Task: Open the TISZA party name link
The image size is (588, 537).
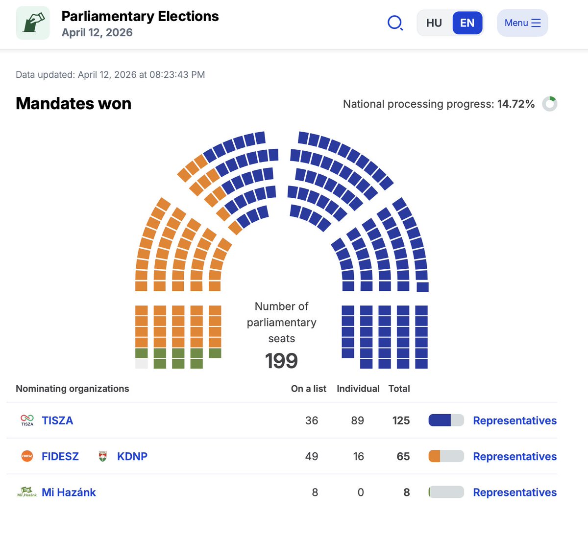Action: tap(57, 420)
